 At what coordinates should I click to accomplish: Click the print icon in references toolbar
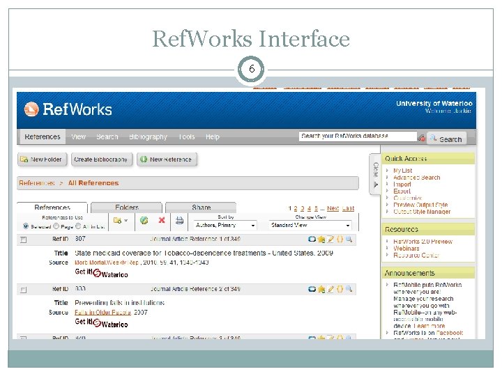180,220
